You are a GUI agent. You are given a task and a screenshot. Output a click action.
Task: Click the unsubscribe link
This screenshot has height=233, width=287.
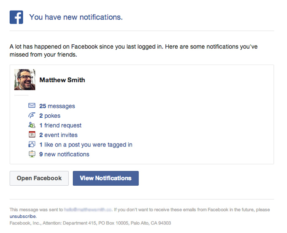pyautogui.click(x=23, y=217)
